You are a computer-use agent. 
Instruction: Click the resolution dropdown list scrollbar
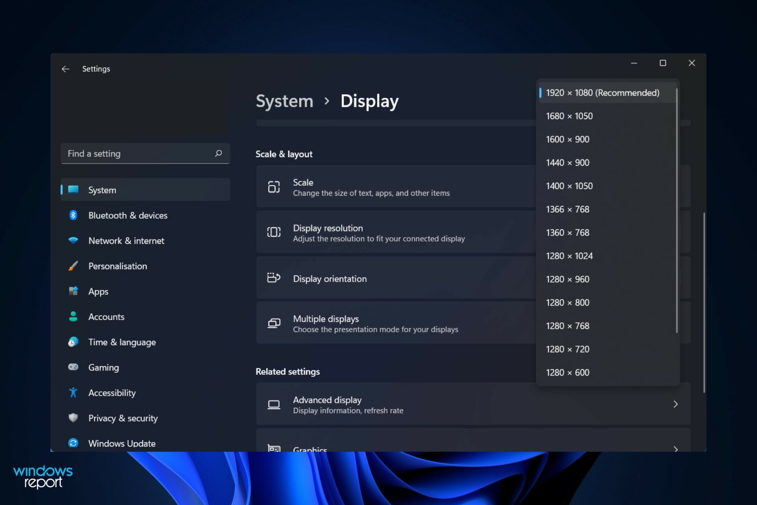tap(677, 210)
